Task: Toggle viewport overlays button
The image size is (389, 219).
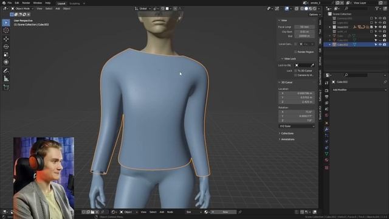Action: 287,9
